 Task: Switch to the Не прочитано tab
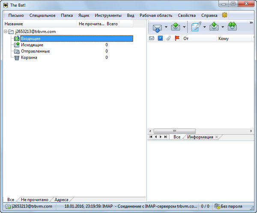pyautogui.click(x=35, y=200)
